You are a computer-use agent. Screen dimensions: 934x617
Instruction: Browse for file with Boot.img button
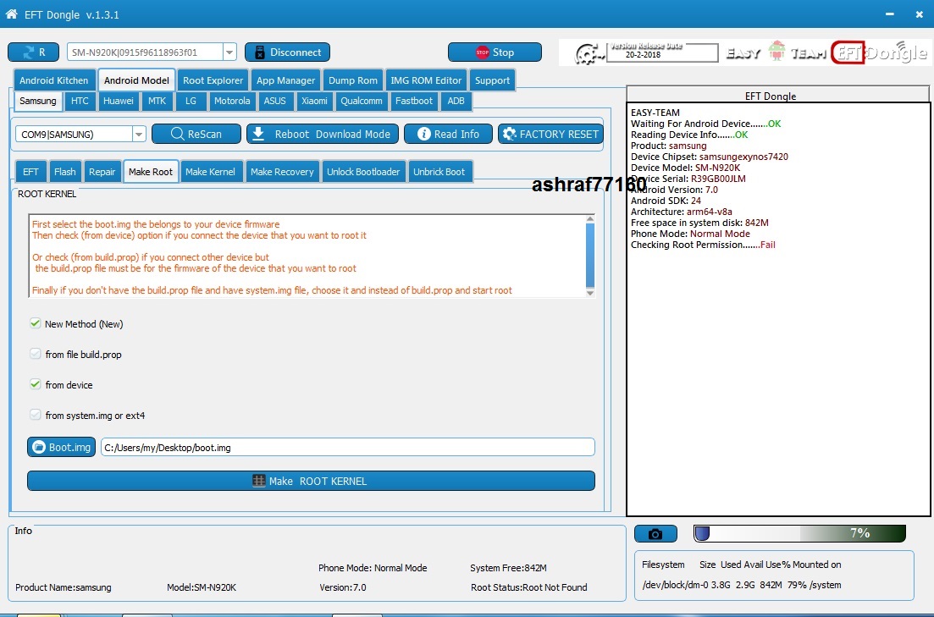point(61,447)
